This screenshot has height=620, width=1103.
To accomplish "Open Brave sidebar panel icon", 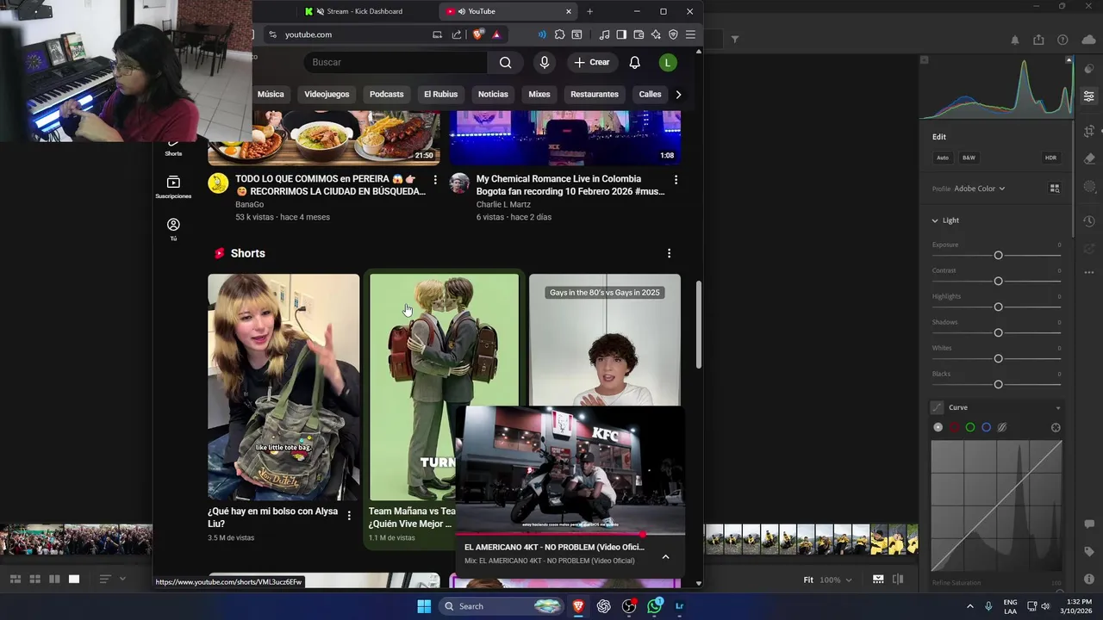I will 621,34.
